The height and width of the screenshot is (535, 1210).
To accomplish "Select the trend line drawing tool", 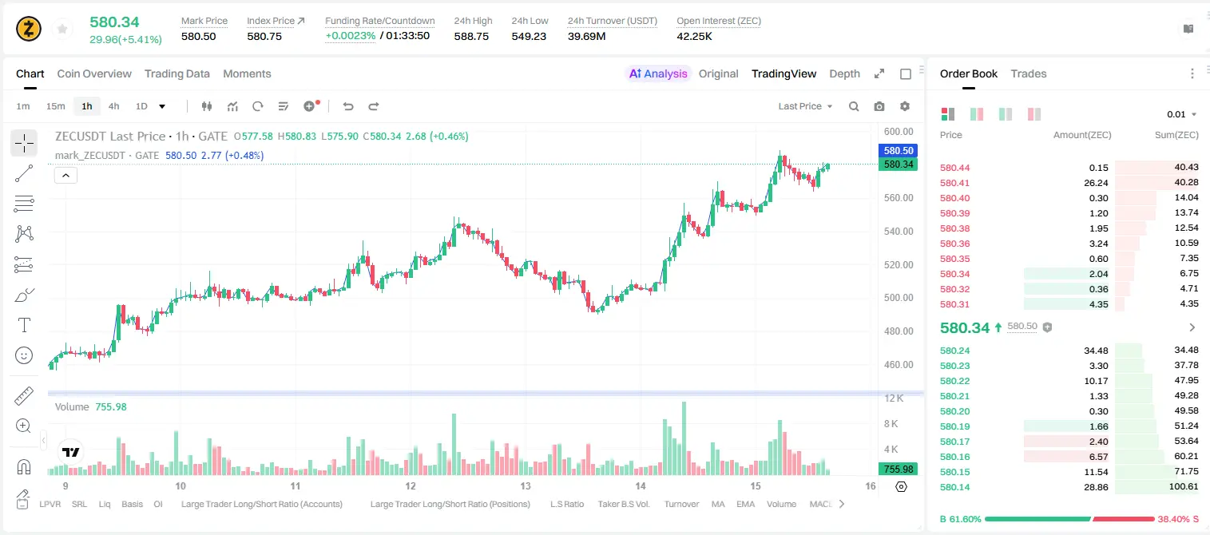I will coord(24,173).
